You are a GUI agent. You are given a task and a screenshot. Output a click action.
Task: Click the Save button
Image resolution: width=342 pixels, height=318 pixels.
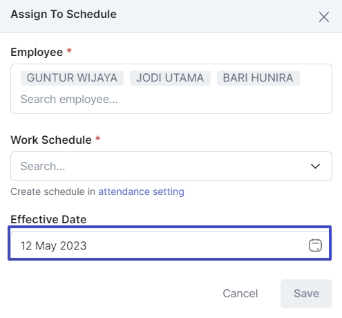(306, 294)
